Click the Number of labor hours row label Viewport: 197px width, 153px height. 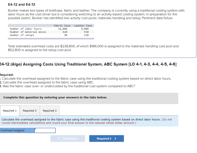[26, 29]
